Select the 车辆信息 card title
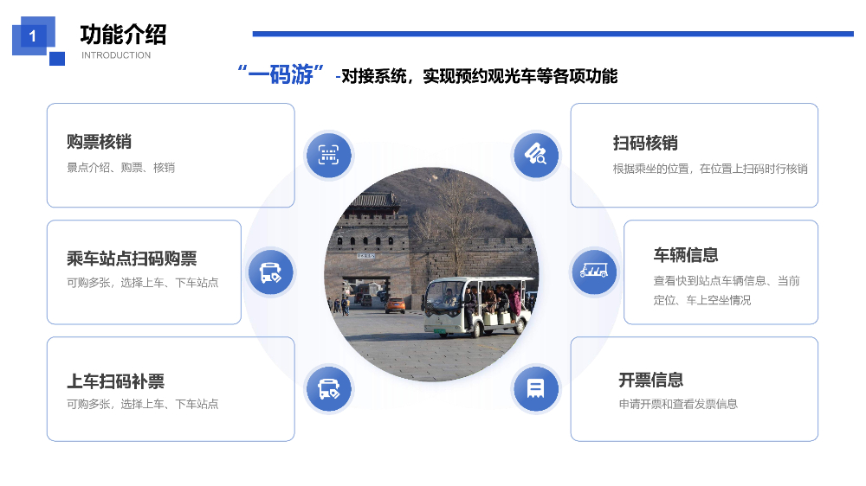This screenshot has height=486, width=866. (686, 255)
